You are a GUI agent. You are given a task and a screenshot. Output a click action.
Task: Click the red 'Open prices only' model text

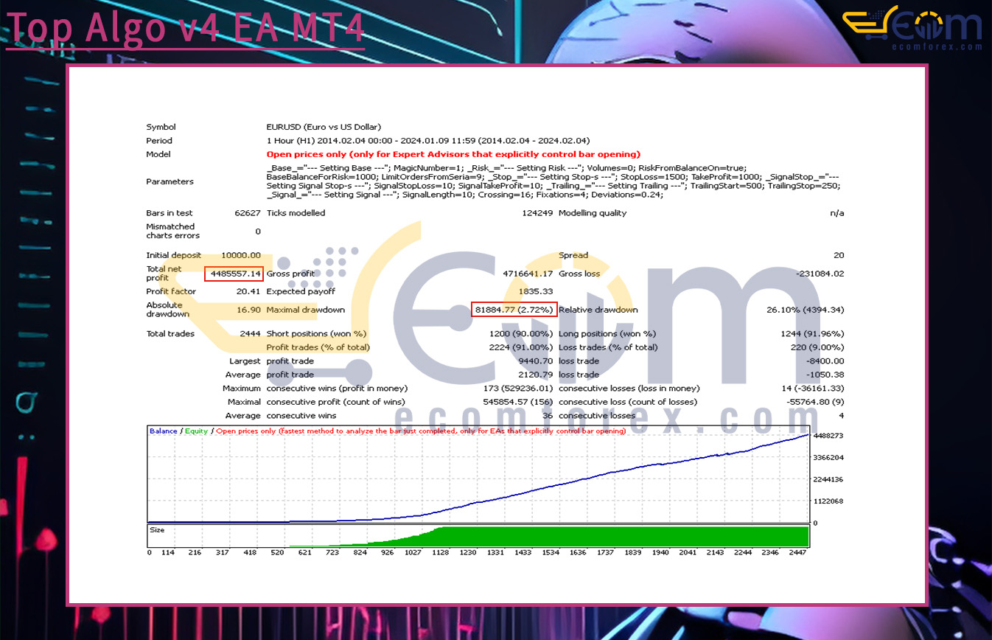[x=453, y=154]
